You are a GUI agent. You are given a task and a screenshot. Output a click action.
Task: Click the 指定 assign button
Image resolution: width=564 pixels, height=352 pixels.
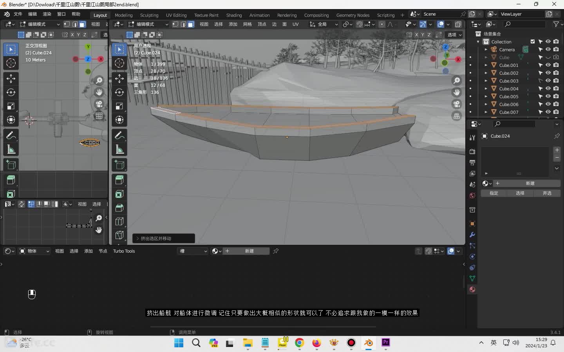click(x=494, y=193)
